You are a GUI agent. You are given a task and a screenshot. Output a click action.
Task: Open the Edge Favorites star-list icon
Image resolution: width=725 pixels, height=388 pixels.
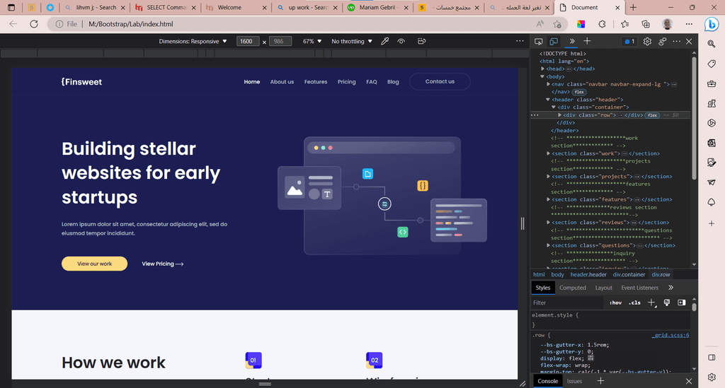(x=624, y=24)
